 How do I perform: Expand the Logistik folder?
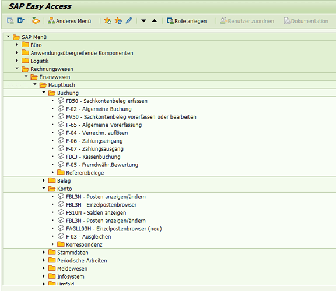17,61
